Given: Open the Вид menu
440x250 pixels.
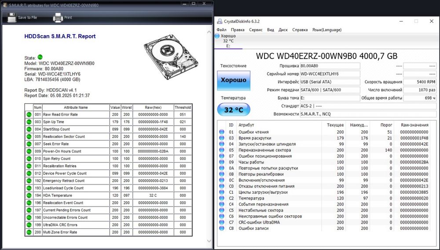Looking at the screenshot, I should pyautogui.click(x=271, y=30).
